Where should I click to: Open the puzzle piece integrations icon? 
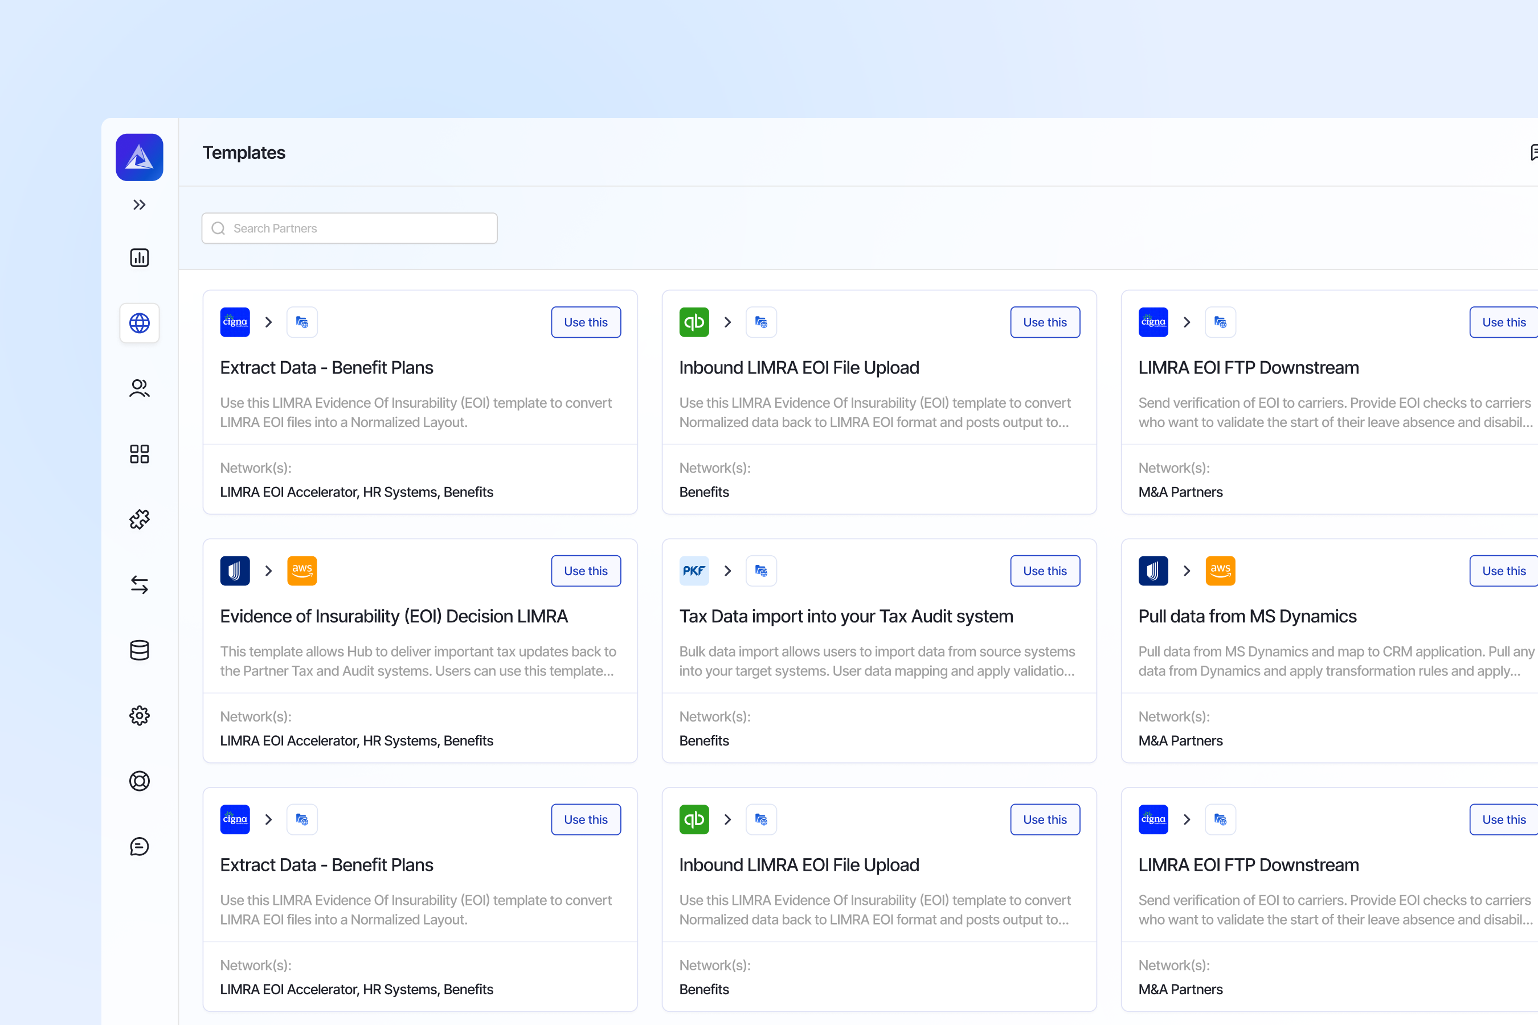pos(140,519)
